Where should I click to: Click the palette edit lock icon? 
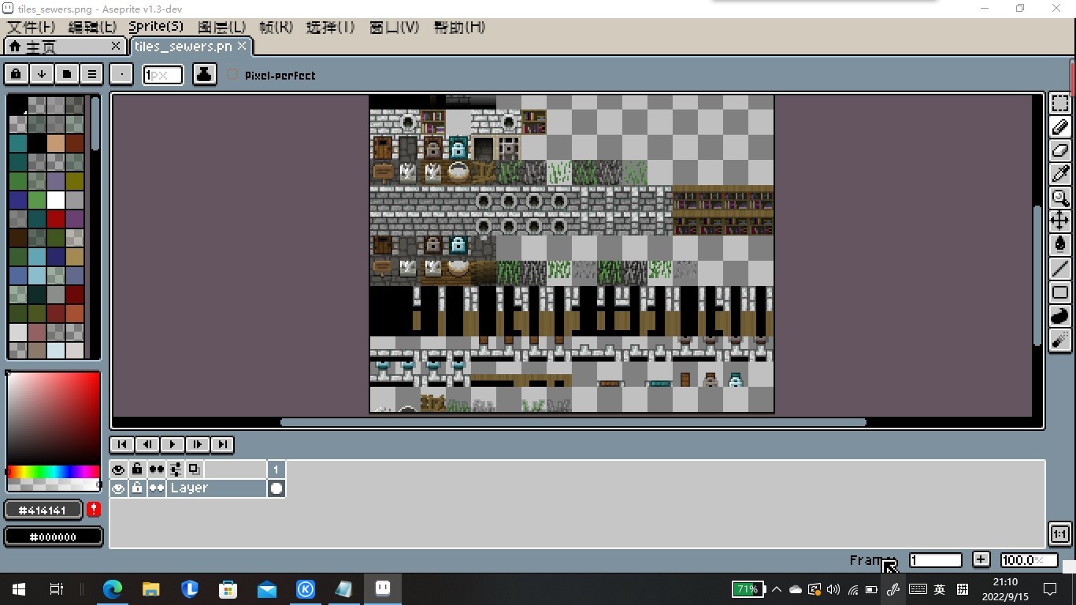(x=16, y=74)
